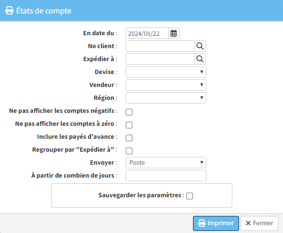Click the États de compte title text
This screenshot has height=233, width=283.
pyautogui.click(x=44, y=11)
